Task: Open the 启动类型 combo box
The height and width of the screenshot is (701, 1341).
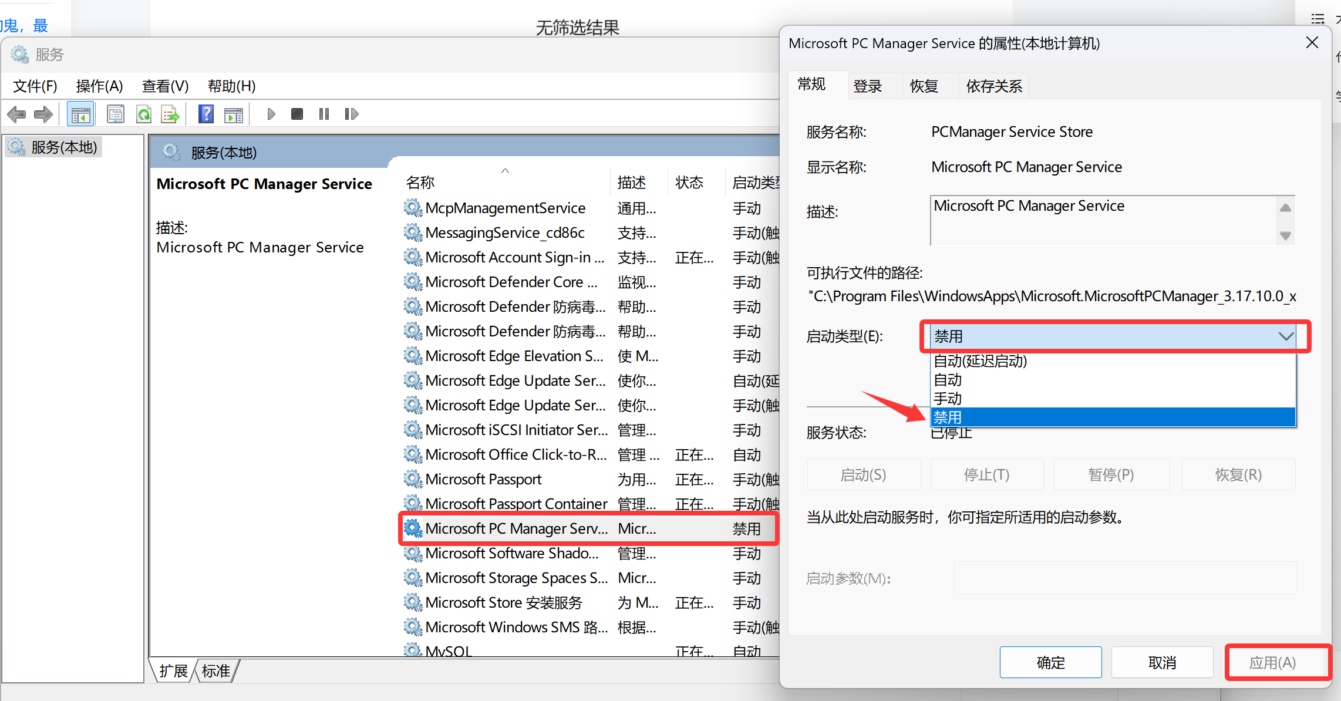Action: 1113,336
